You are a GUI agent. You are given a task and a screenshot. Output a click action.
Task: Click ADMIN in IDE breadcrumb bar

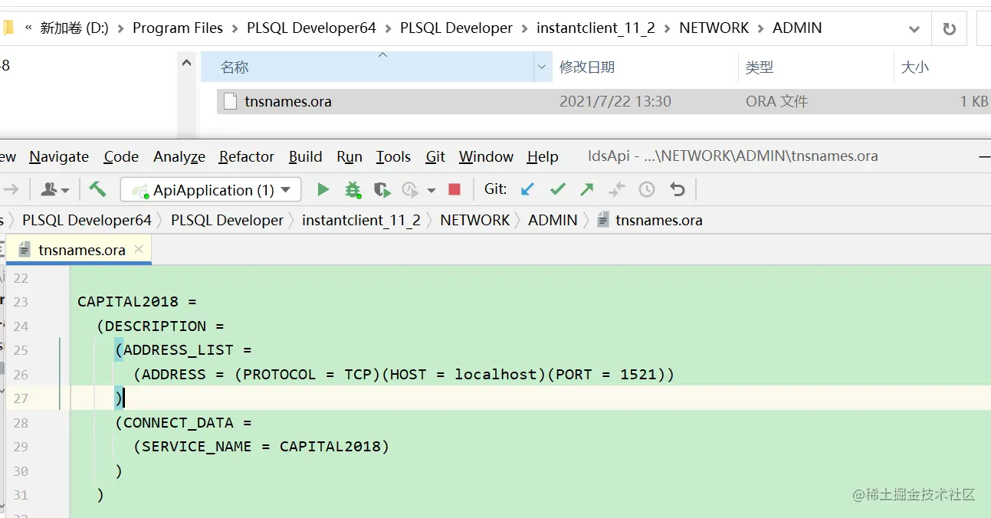[x=553, y=220]
